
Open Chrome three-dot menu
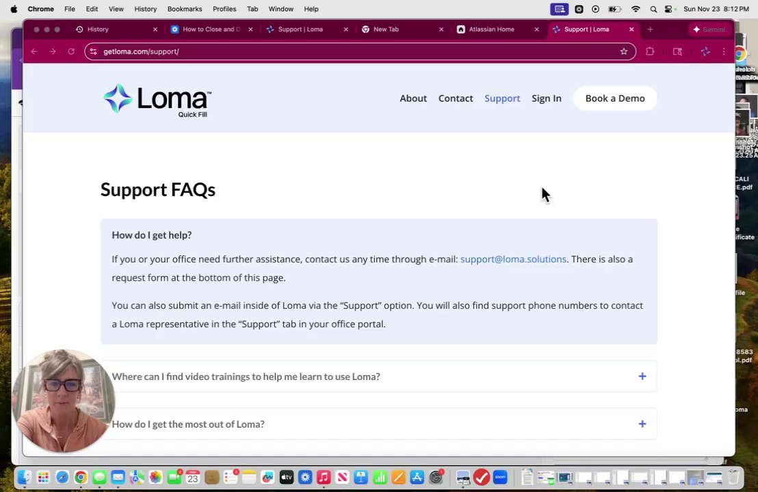point(724,51)
